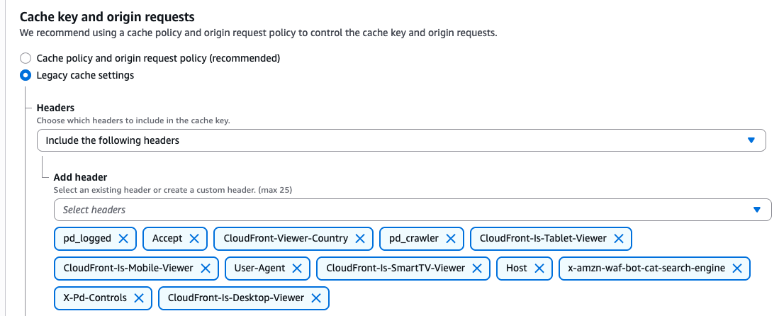The width and height of the screenshot is (779, 316).
Task: Remove the Host header tag
Action: click(539, 269)
